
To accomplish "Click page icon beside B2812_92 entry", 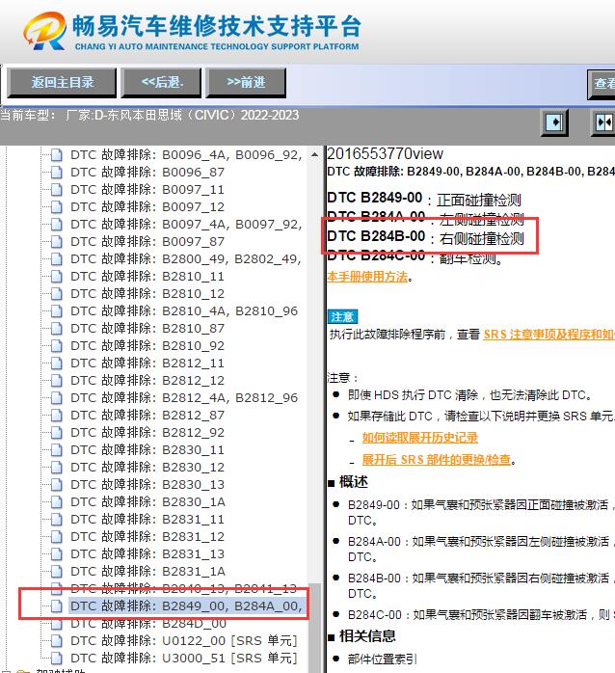I will point(56,432).
